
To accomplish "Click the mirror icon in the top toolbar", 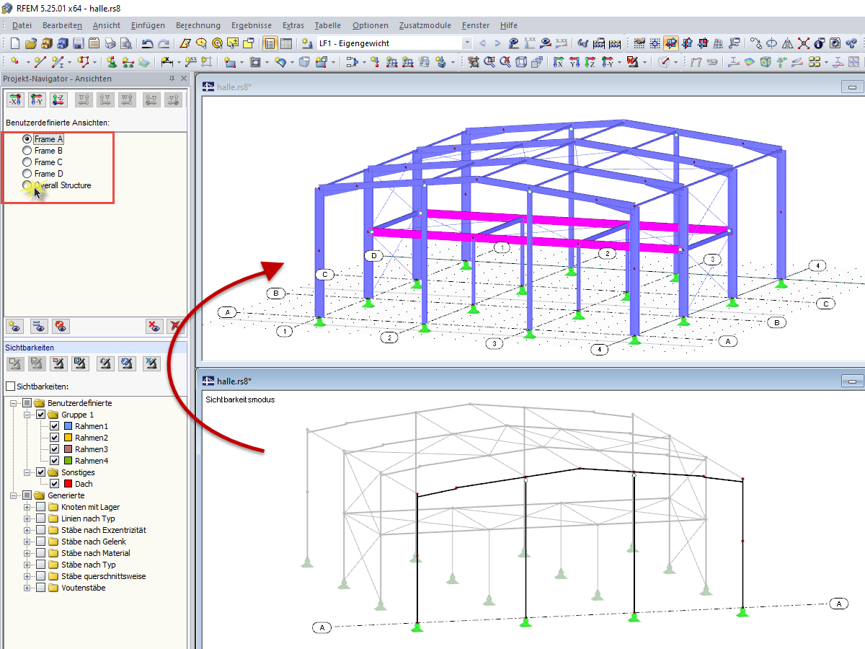I will [787, 43].
